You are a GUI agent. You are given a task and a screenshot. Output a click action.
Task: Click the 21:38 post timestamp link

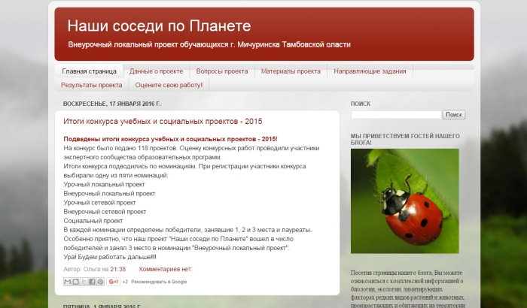[x=118, y=268]
